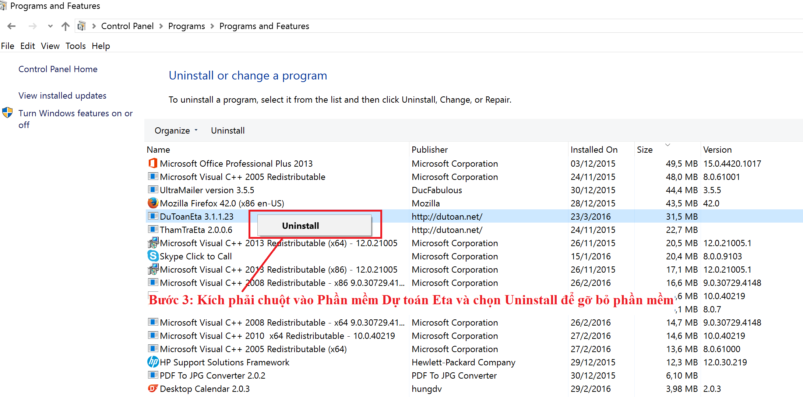Open the View menu
This screenshot has width=803, height=397.
pyautogui.click(x=50, y=46)
